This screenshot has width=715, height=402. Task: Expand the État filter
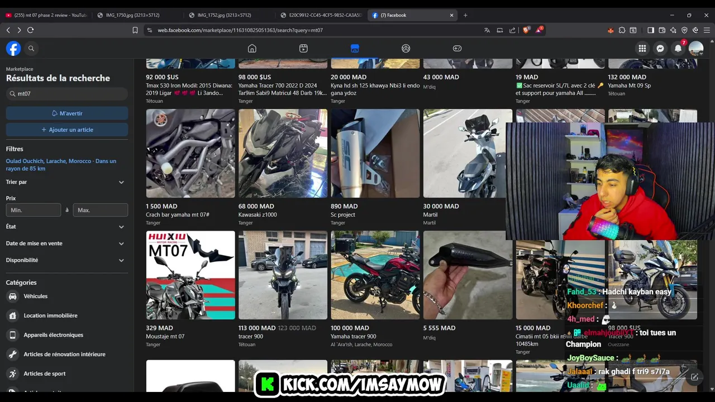click(66, 227)
